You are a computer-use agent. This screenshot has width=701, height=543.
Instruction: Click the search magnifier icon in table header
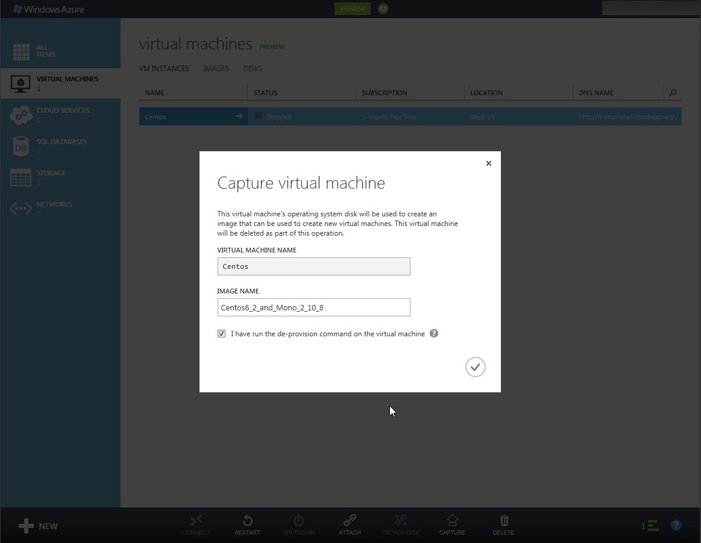coord(673,93)
